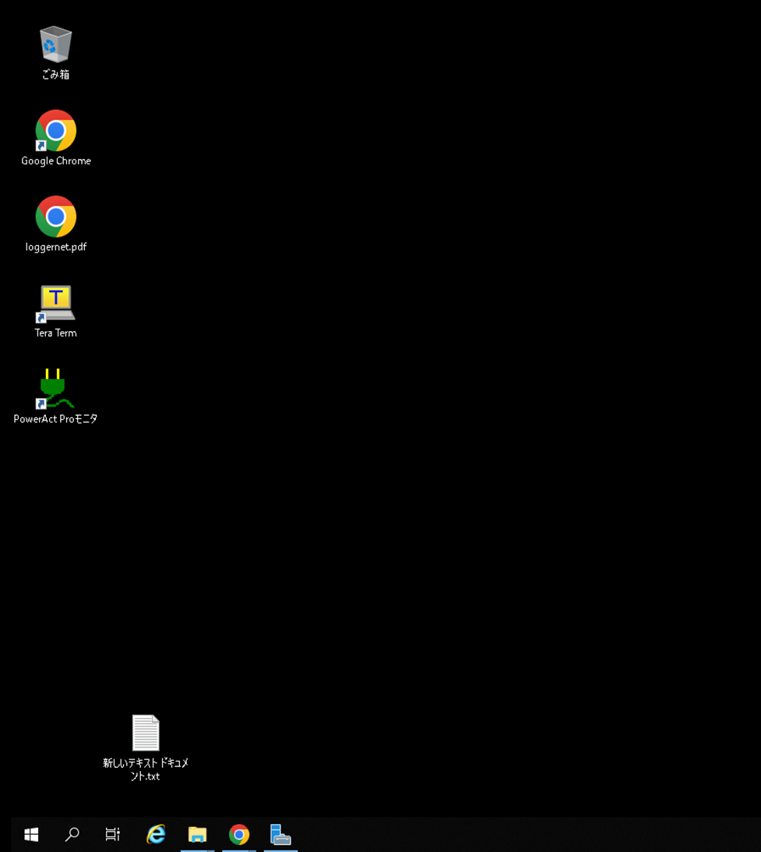Select the 新しいテキスト ドキュメント.txt file

click(146, 747)
